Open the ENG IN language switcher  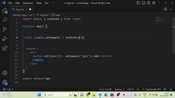click(x=145, y=95)
